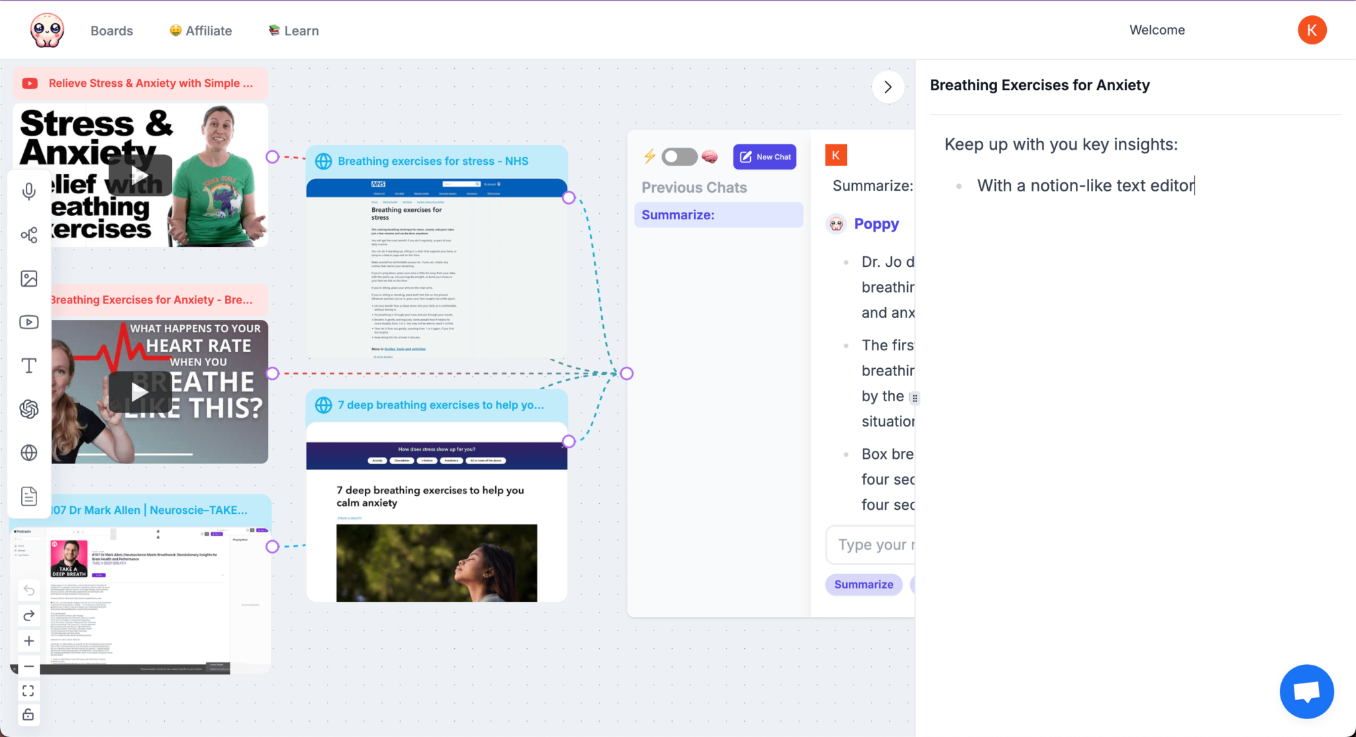Toggle the board lock
The width and height of the screenshot is (1356, 737).
(29, 714)
